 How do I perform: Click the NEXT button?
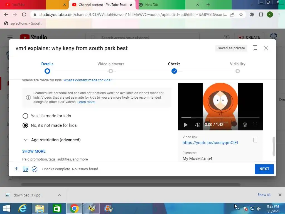[264, 169]
